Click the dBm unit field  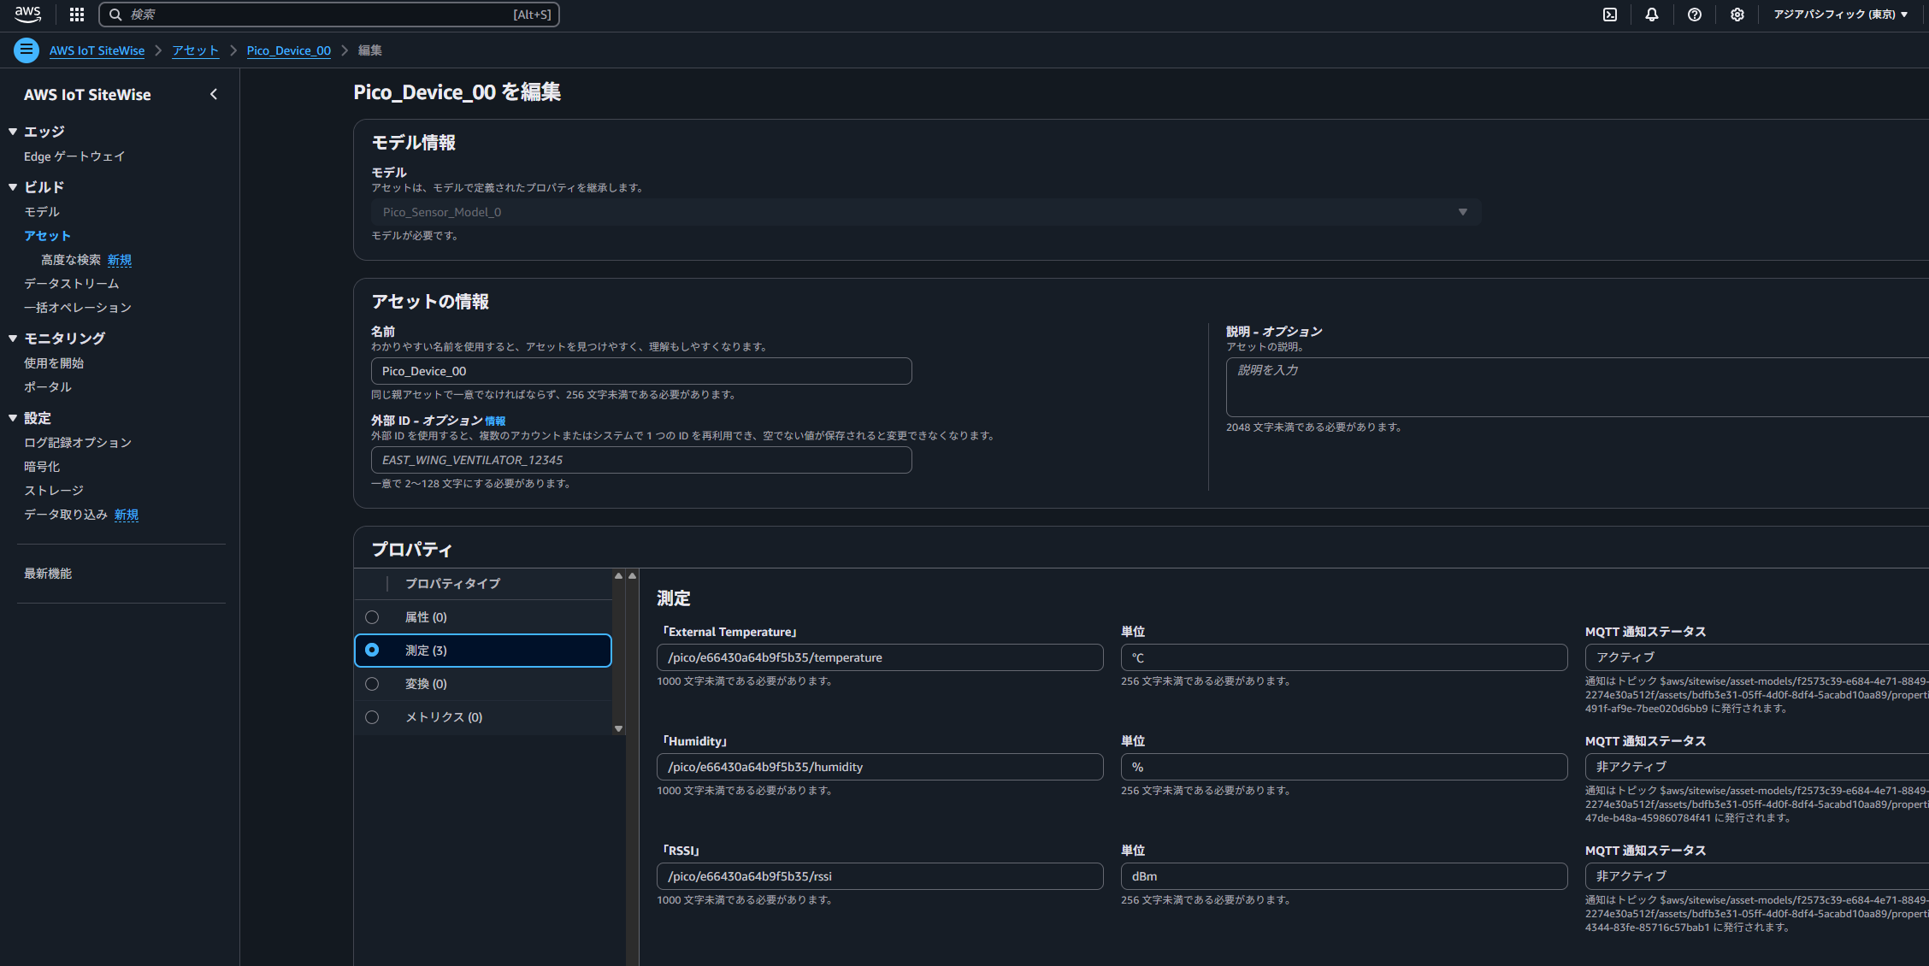(x=1344, y=876)
